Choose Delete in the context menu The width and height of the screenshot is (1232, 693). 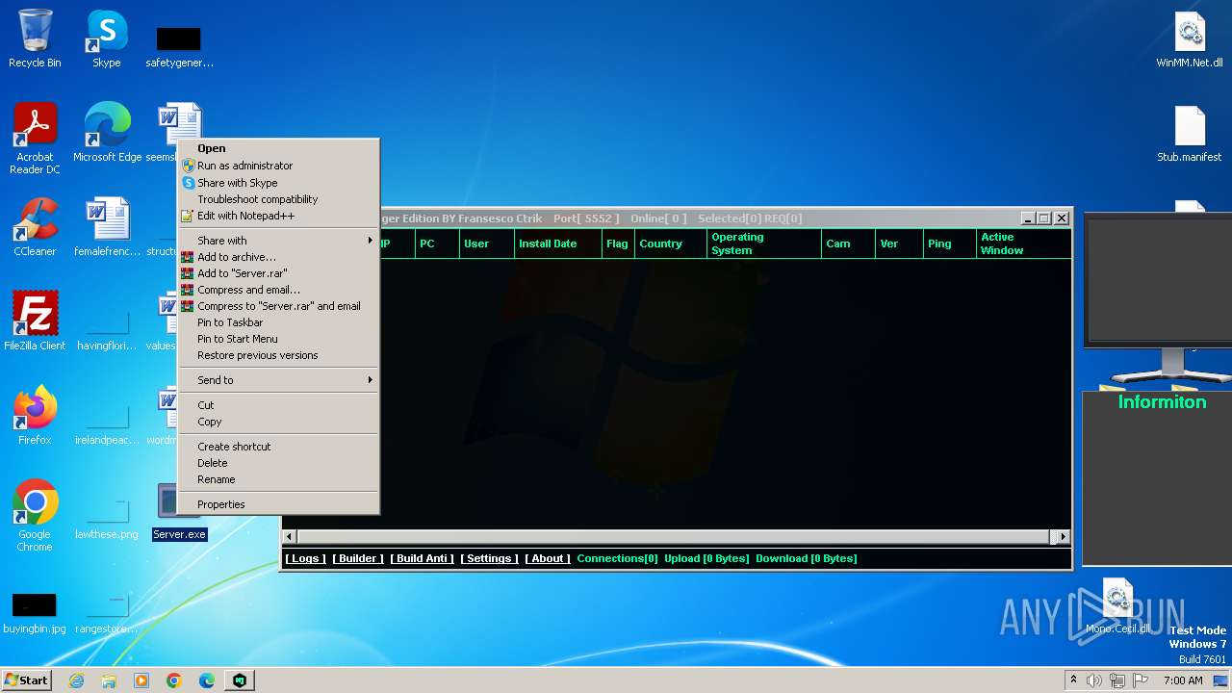pyautogui.click(x=279, y=463)
